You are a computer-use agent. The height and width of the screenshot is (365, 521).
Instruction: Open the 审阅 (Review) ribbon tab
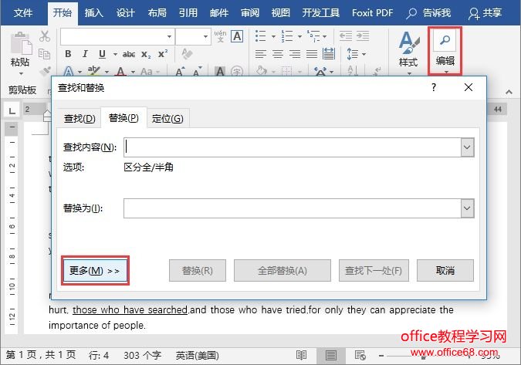click(x=250, y=13)
